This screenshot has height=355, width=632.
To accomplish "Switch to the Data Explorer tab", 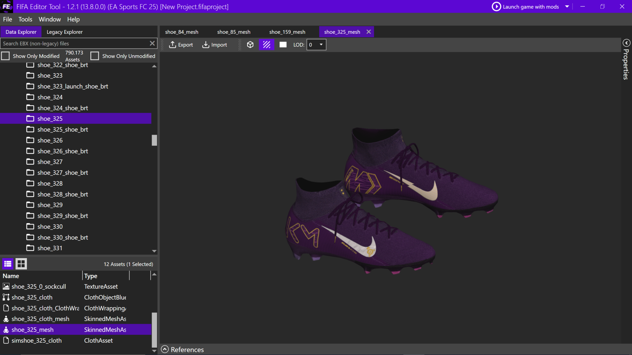I will click(x=21, y=32).
